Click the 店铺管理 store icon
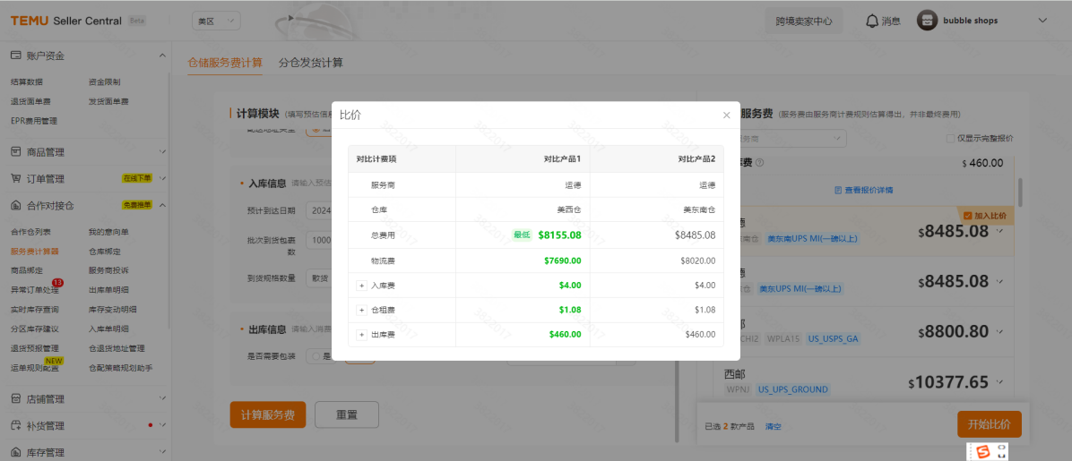Screen dimensions: 1072x461 (x=15, y=399)
